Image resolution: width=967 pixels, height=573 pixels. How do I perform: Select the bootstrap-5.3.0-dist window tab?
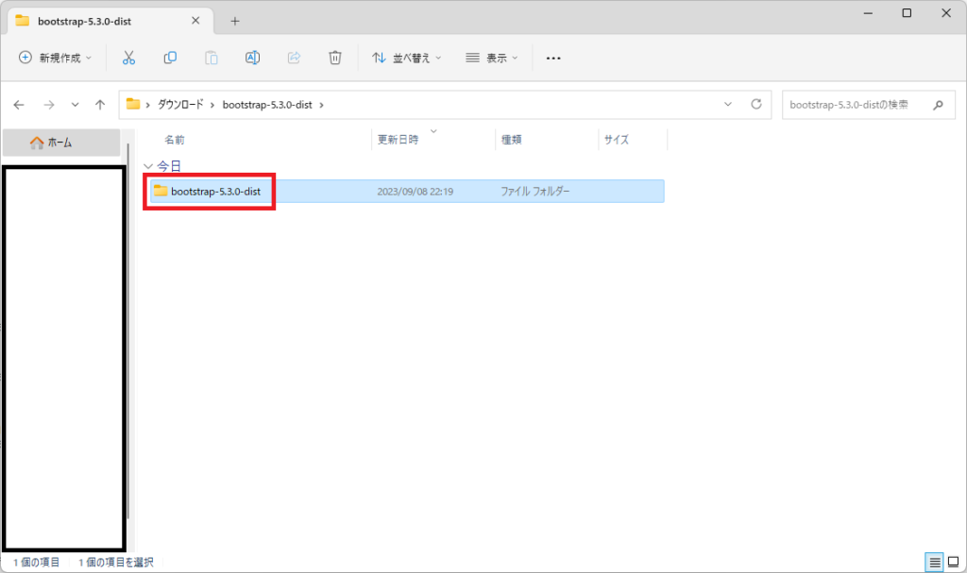[110, 21]
